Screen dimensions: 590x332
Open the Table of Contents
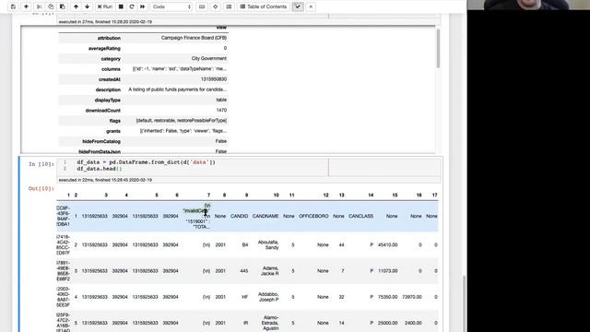(x=264, y=6)
